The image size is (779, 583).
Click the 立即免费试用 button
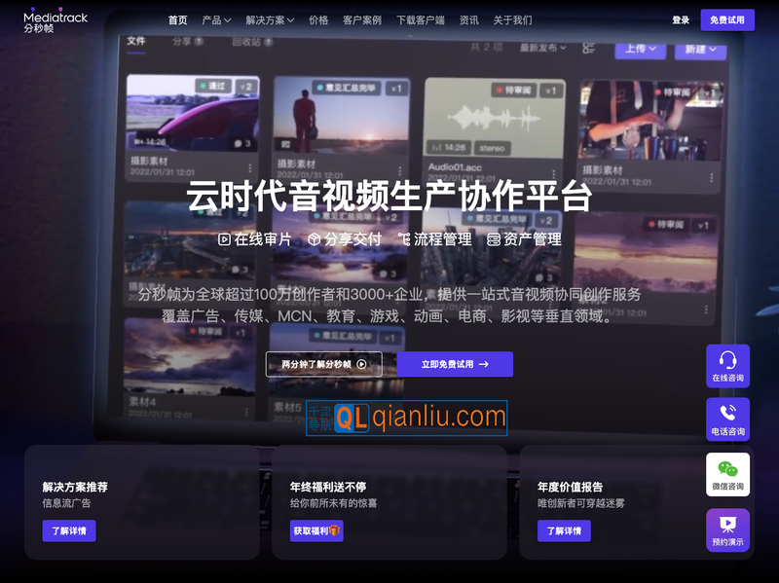(454, 364)
